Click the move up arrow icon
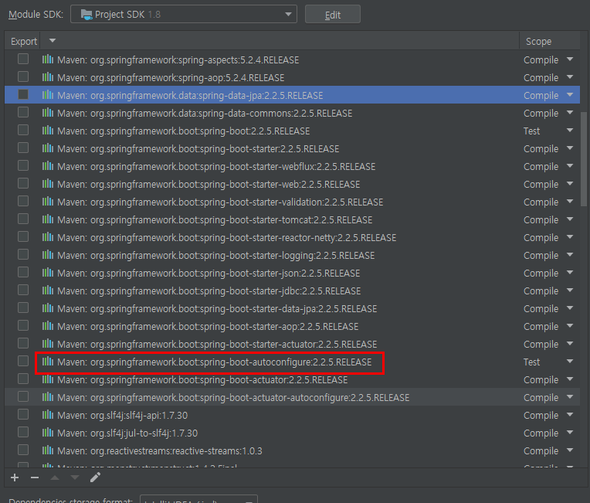This screenshot has width=590, height=503. [55, 478]
